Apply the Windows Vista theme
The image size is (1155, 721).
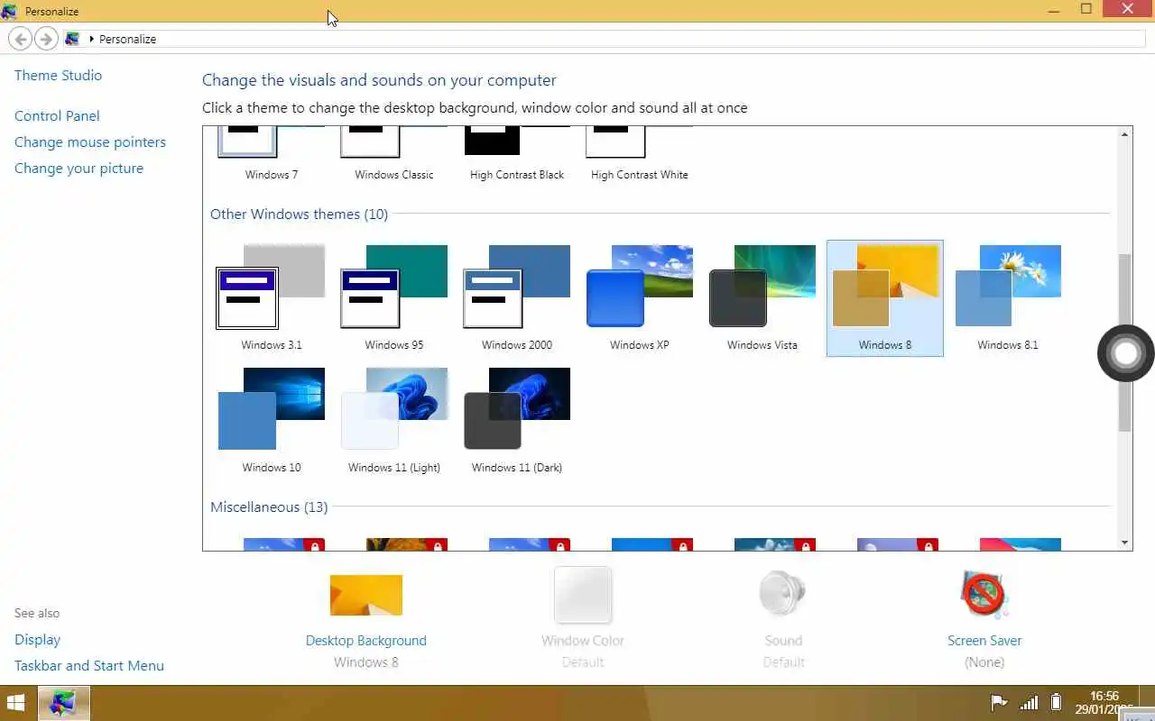[x=762, y=298]
